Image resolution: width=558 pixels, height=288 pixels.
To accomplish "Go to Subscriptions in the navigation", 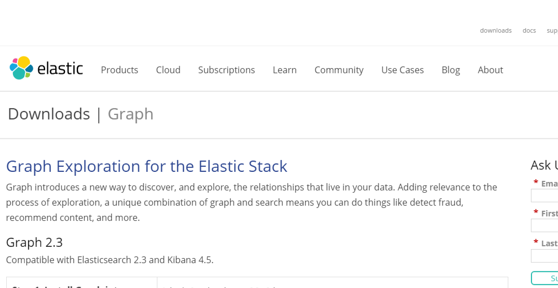I will point(226,70).
